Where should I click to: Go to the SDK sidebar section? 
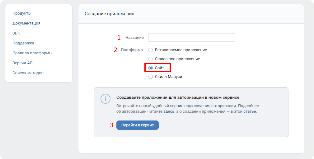click(x=16, y=33)
